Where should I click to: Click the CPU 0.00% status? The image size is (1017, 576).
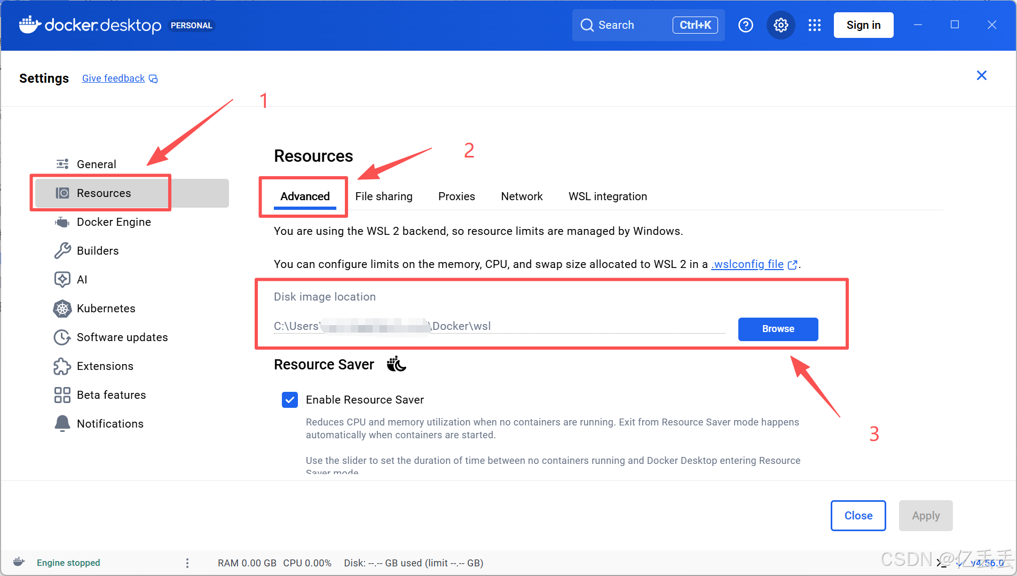307,563
